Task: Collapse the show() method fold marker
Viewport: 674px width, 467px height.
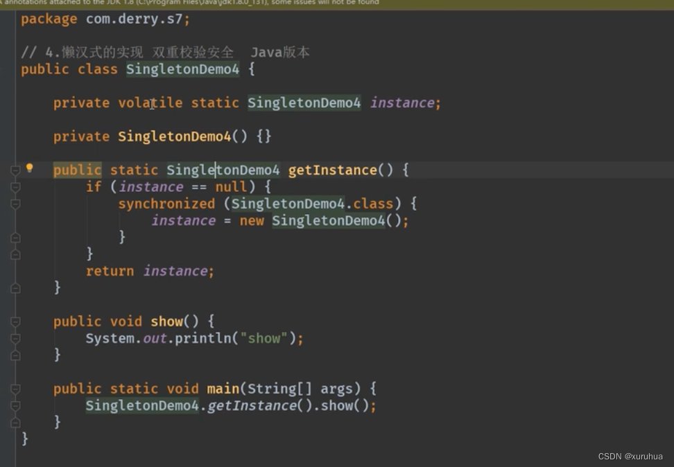Action: pyautogui.click(x=15, y=321)
